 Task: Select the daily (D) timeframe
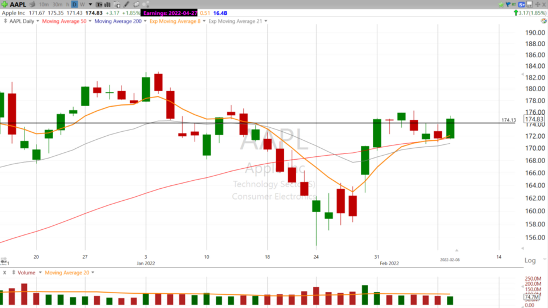click(74, 4)
